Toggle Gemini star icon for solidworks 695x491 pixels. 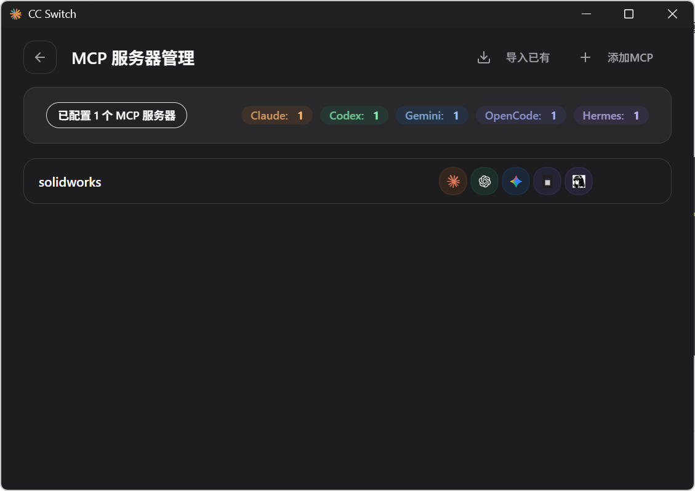[516, 181]
